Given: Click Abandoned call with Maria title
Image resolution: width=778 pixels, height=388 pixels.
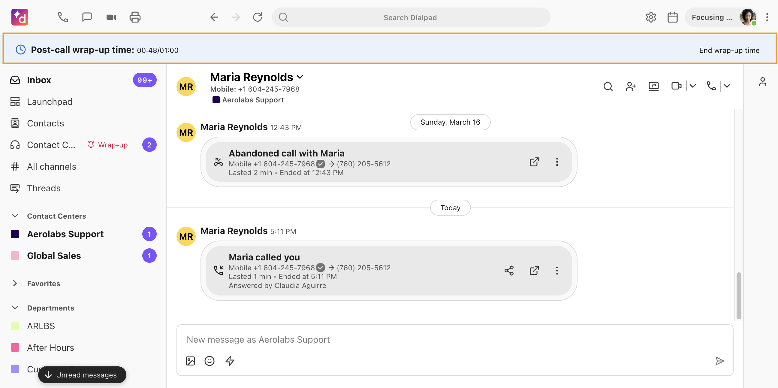Looking at the screenshot, I should 287,153.
